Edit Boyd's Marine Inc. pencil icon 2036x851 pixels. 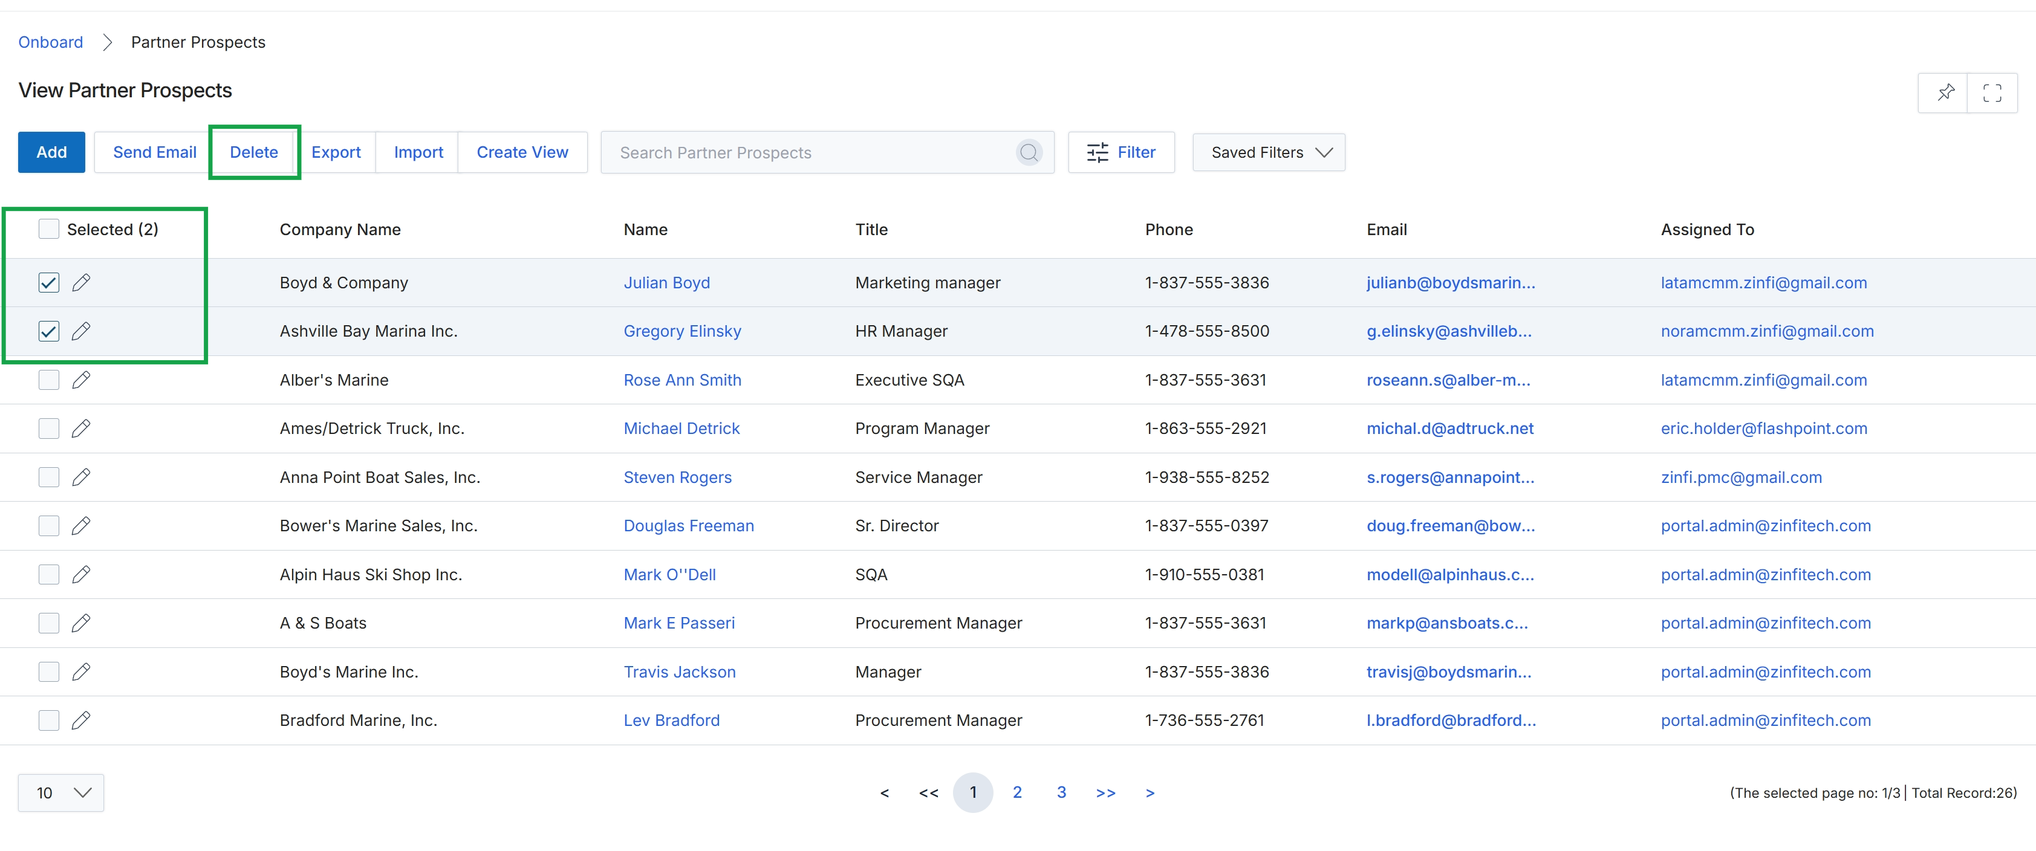pos(80,671)
